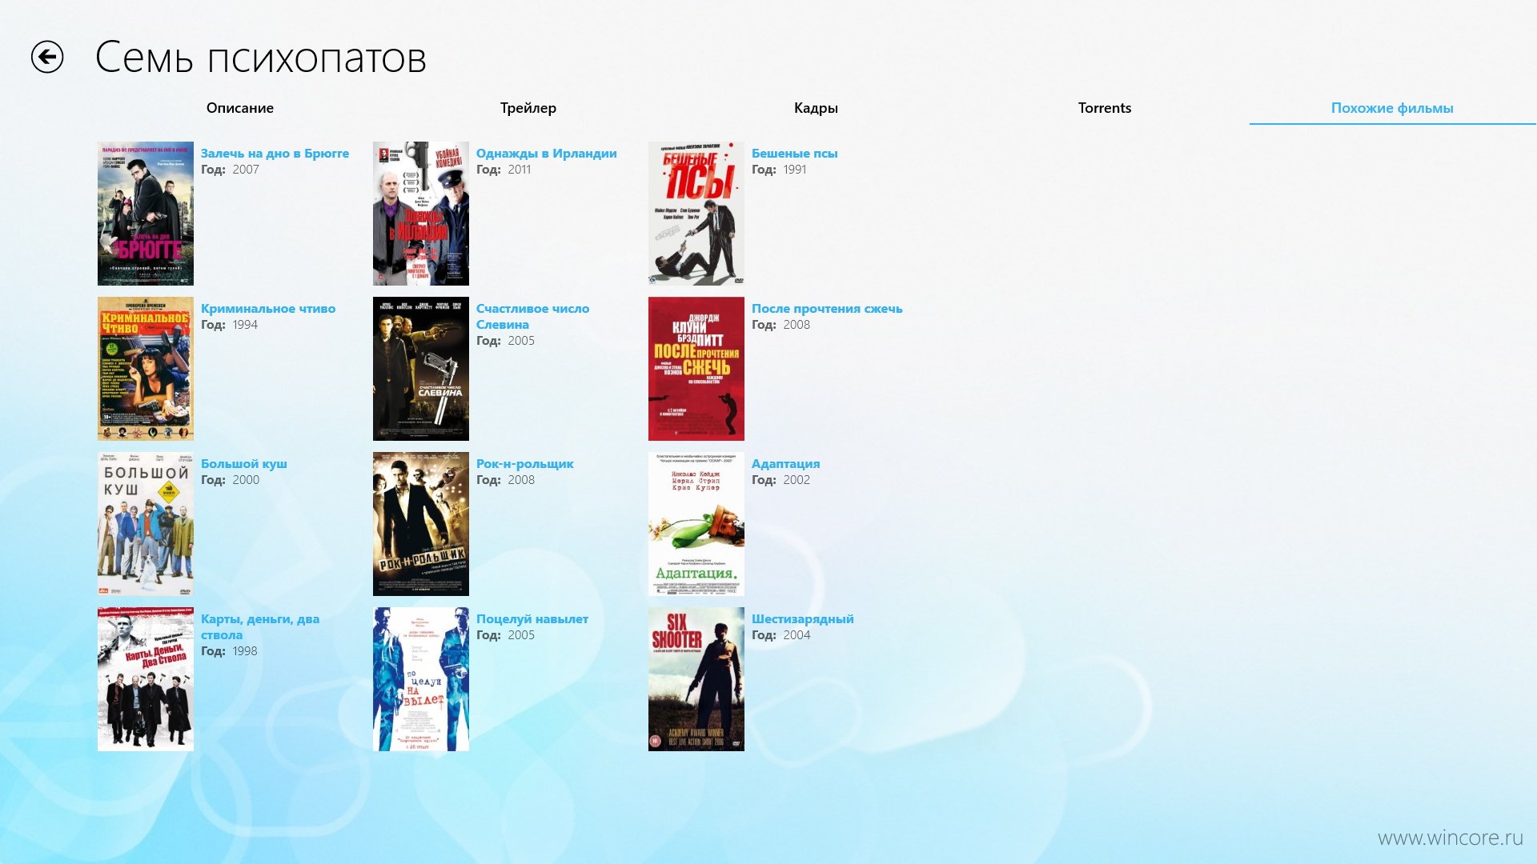
Task: Open the Счастливое число Слевина poster
Action: click(421, 369)
